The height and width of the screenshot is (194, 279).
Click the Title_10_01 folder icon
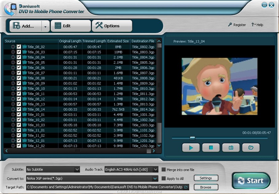(25, 115)
